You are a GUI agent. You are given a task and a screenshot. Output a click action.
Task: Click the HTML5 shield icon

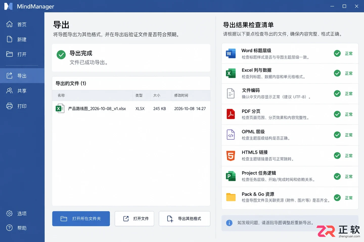point(231,156)
